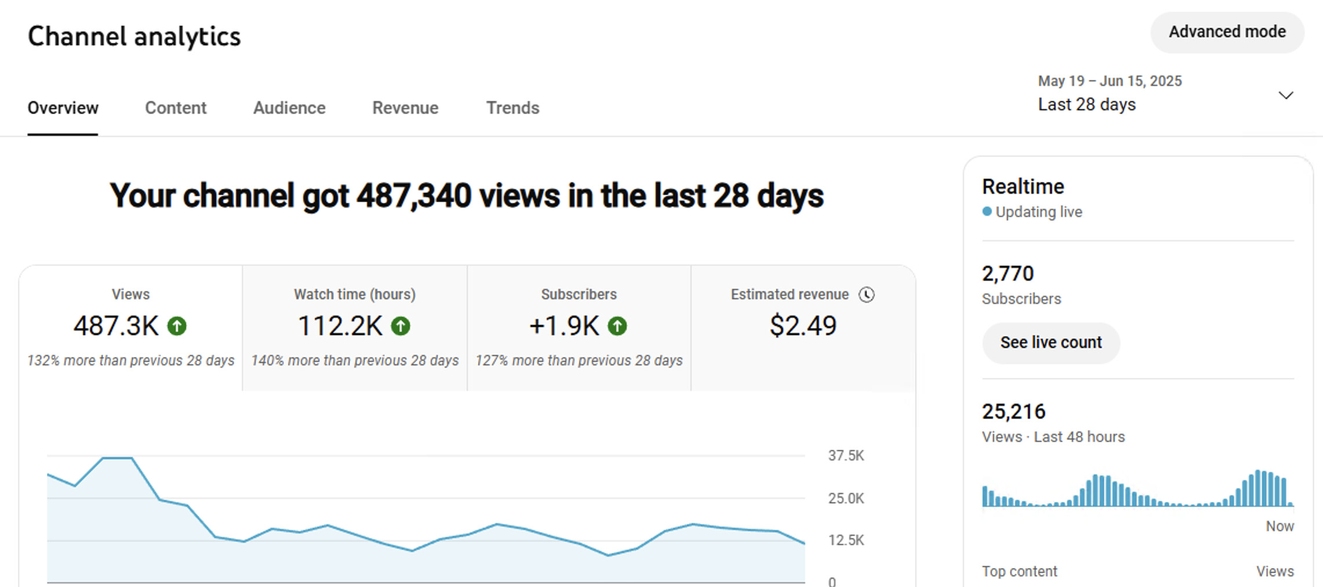
Task: Click the Advanced mode button
Action: click(1227, 32)
